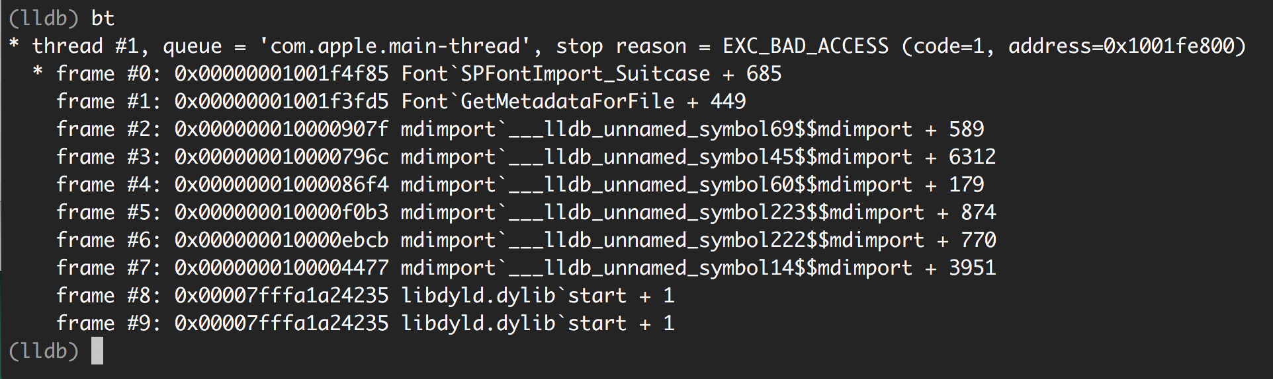The image size is (1273, 379).
Task: Click the address 0x00000001001f3fd5
Action: pyautogui.click(x=281, y=101)
